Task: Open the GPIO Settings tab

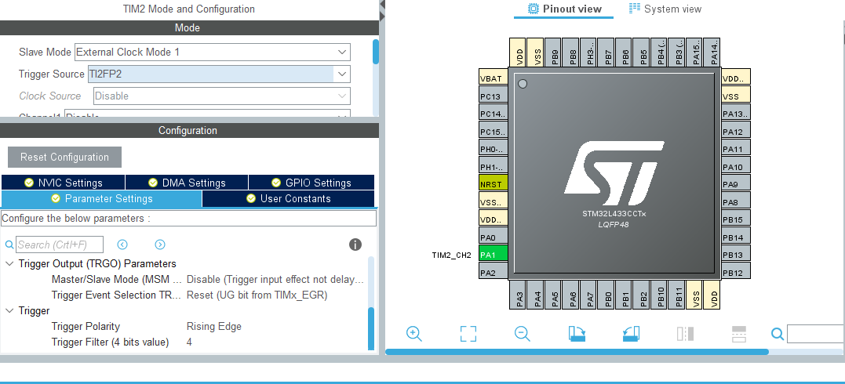Action: [x=311, y=183]
